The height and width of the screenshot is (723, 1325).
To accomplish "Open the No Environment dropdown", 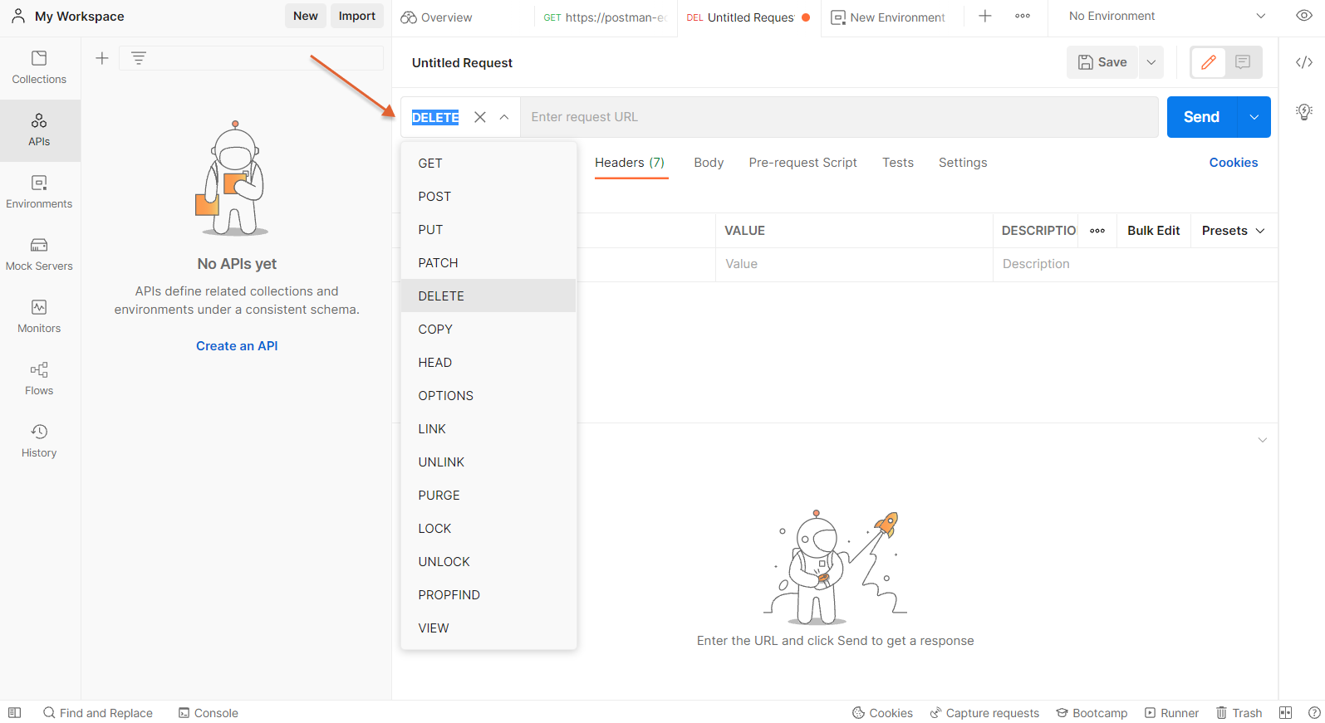I will (1166, 16).
